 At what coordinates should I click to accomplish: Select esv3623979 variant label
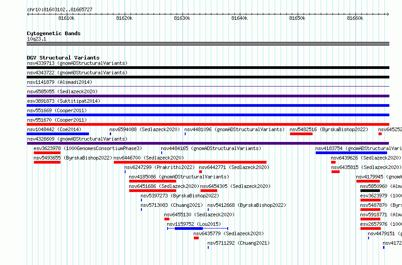(381, 196)
